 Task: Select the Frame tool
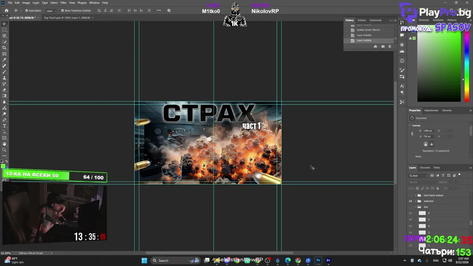tap(4, 54)
